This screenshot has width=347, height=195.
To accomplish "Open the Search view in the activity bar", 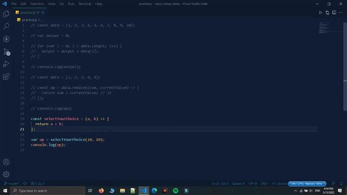I will click(x=6, y=26).
